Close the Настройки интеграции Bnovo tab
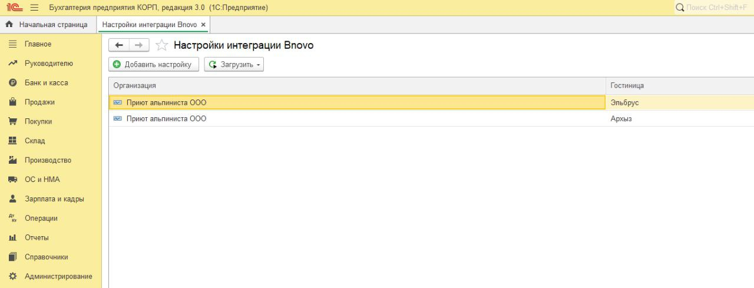Viewport: 754px width, 288px height. click(203, 25)
